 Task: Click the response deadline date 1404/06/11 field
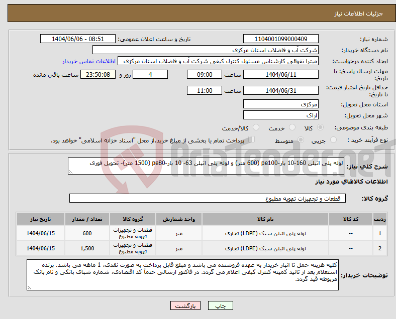[280, 74]
